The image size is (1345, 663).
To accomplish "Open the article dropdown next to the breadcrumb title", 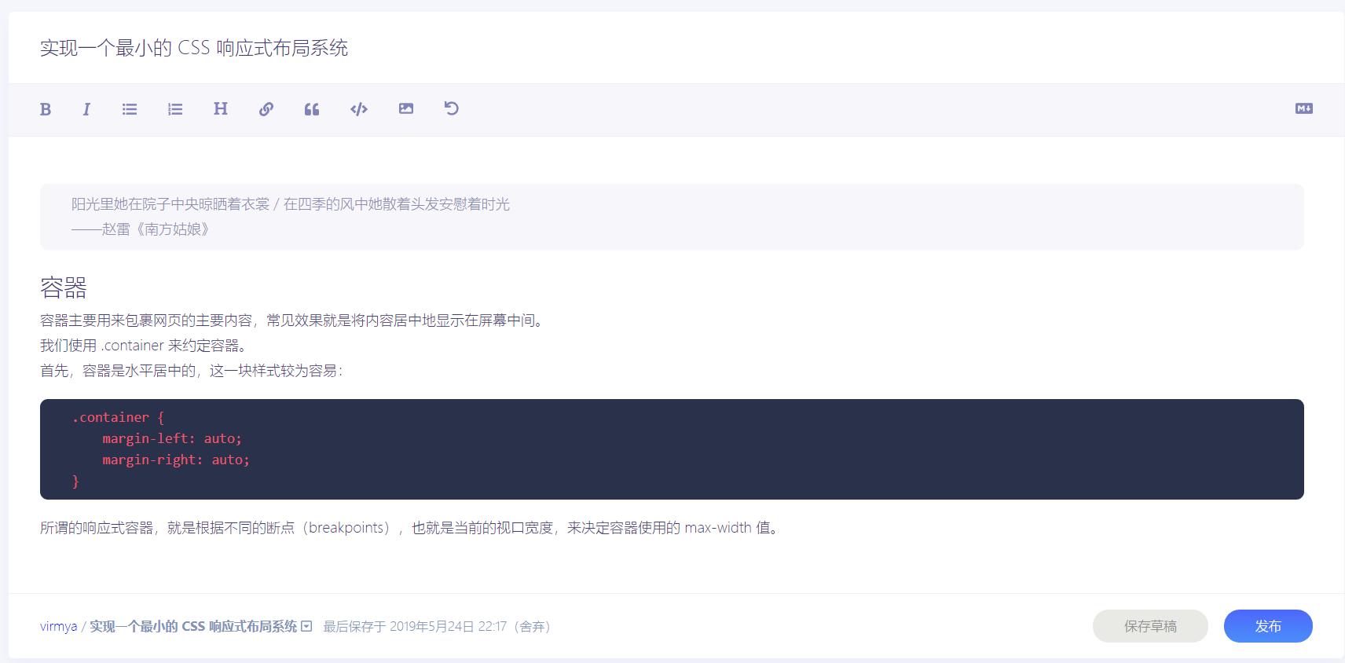I will 306,626.
